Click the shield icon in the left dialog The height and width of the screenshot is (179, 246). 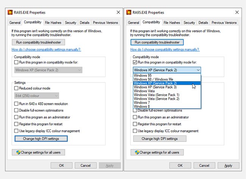point(18,153)
